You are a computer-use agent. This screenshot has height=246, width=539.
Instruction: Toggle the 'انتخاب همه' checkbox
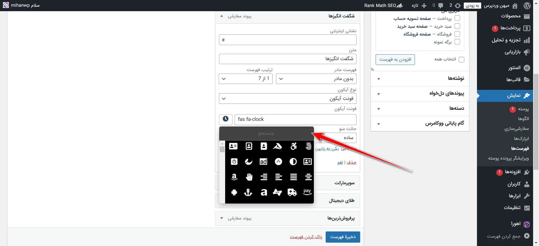click(462, 59)
